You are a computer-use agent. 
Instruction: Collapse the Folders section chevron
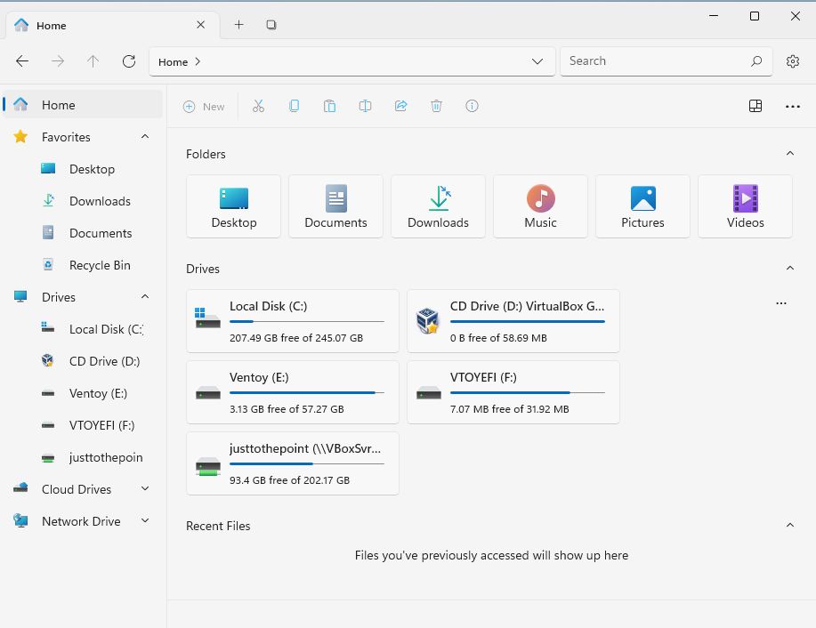[789, 154]
